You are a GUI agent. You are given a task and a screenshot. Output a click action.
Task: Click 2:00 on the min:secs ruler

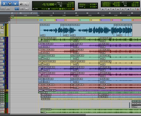(64, 15)
